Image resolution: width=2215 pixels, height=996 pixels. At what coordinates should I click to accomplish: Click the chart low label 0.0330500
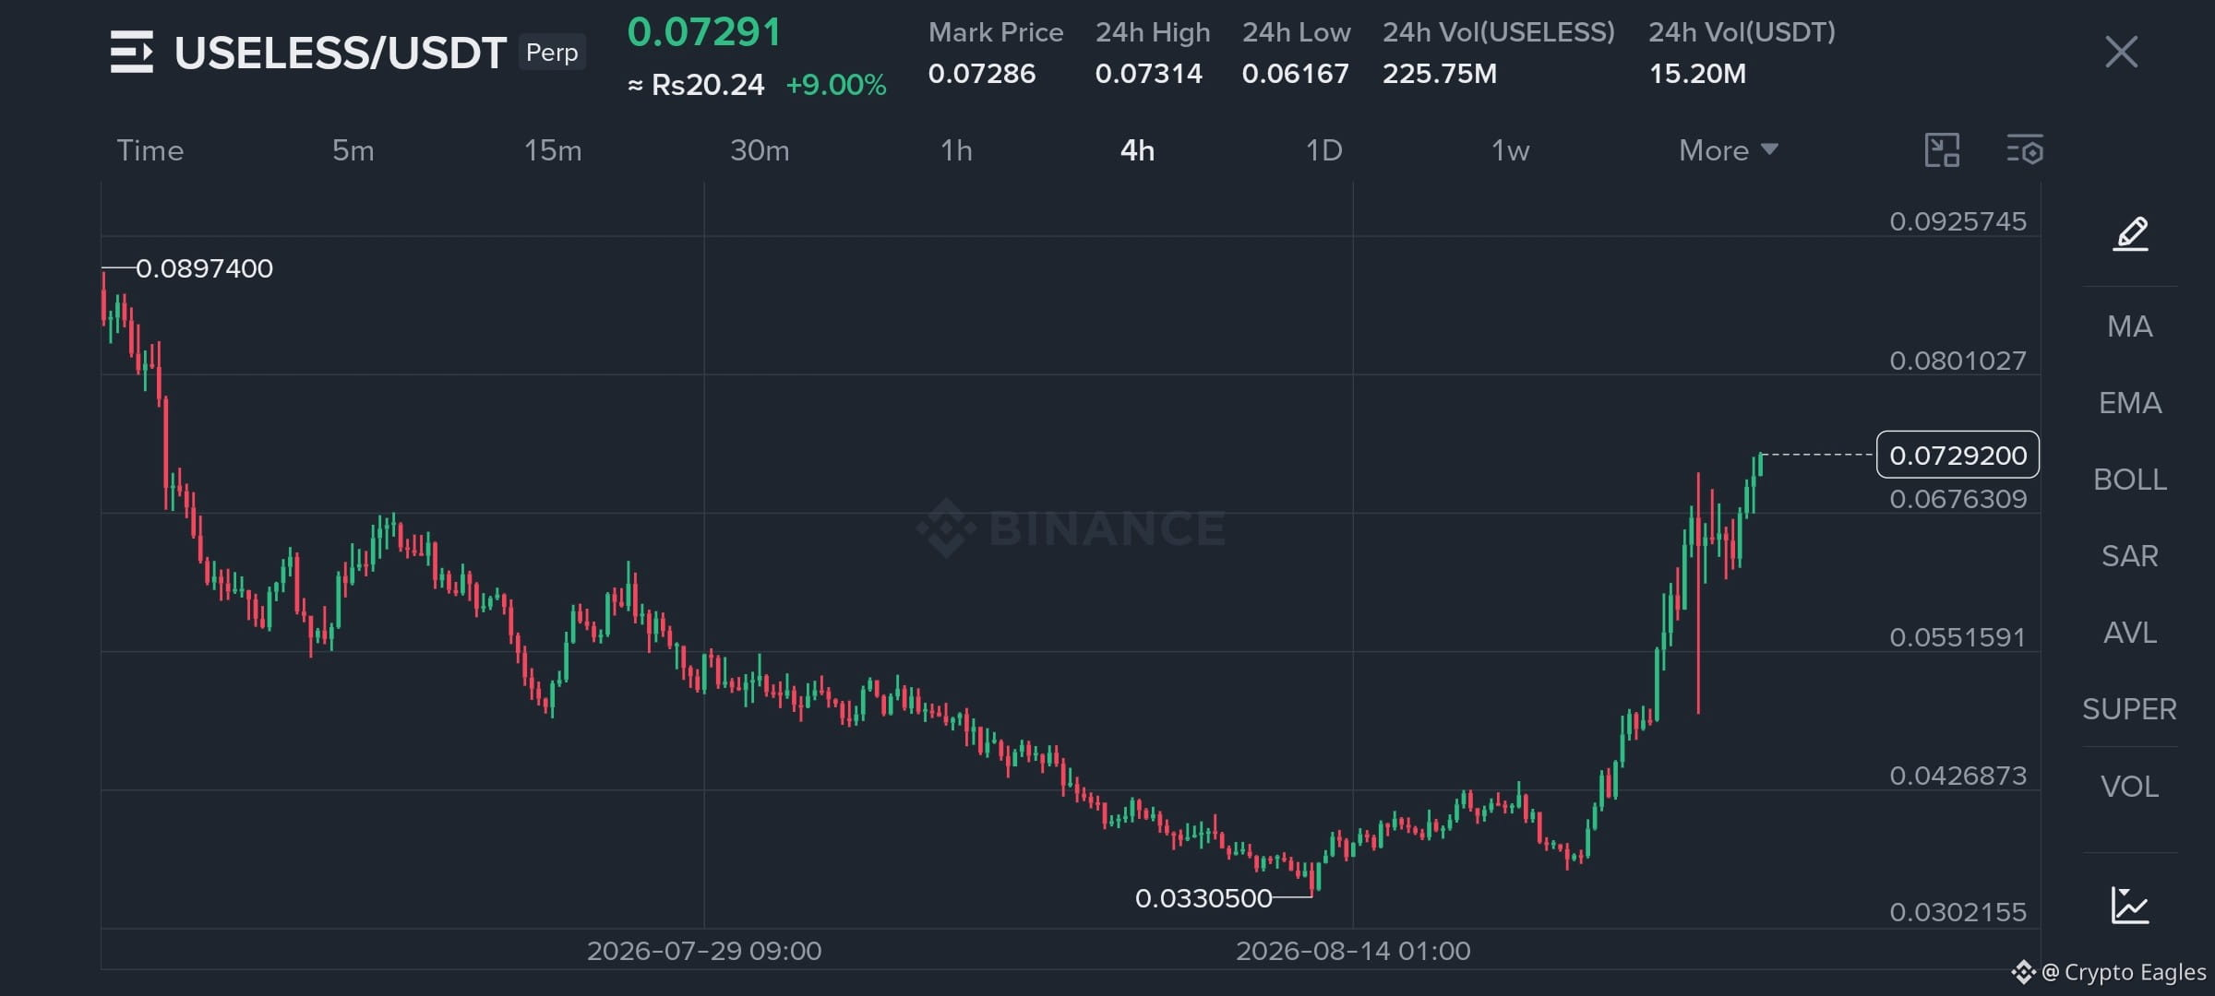[1203, 898]
